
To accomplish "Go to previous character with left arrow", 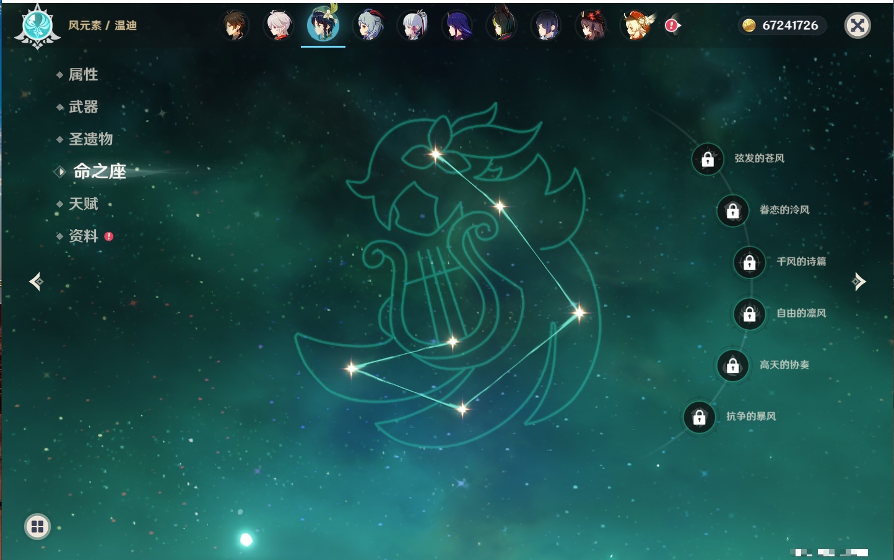I will [x=36, y=282].
